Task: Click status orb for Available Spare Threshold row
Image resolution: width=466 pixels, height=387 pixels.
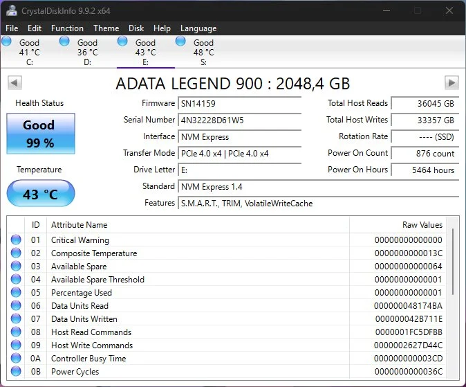Action: (16, 279)
